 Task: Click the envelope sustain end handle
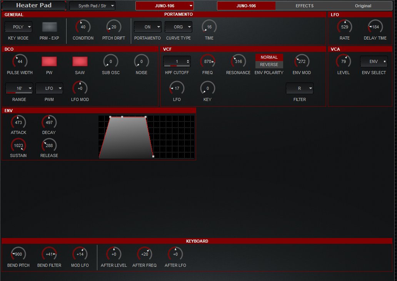[145, 117]
